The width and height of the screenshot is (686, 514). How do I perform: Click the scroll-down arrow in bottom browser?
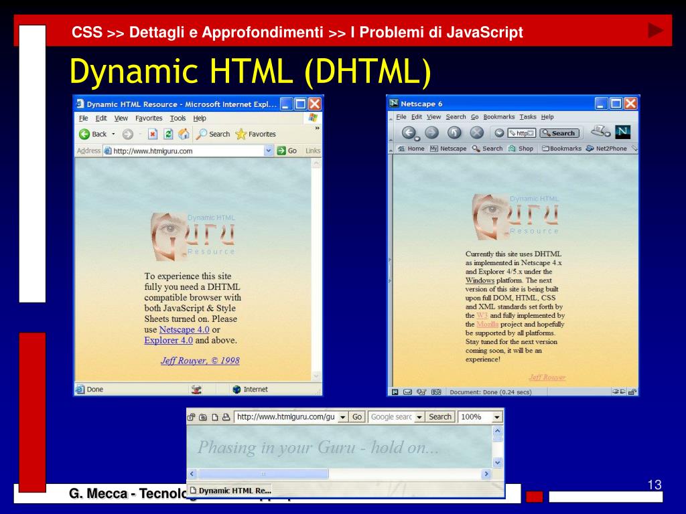pyautogui.click(x=498, y=462)
